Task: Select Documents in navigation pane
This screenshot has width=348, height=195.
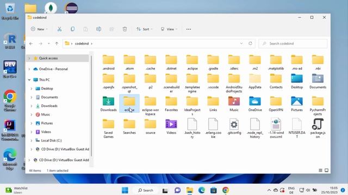Action: tap(49, 97)
